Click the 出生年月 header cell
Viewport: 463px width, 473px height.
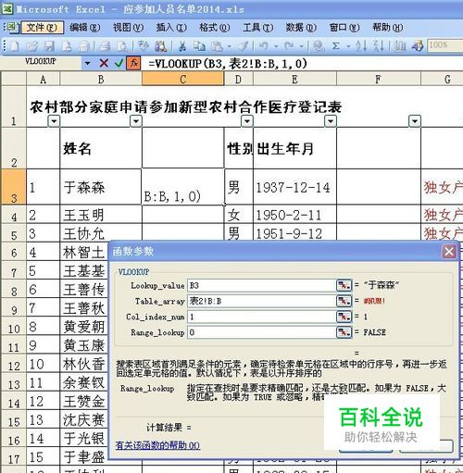point(294,148)
